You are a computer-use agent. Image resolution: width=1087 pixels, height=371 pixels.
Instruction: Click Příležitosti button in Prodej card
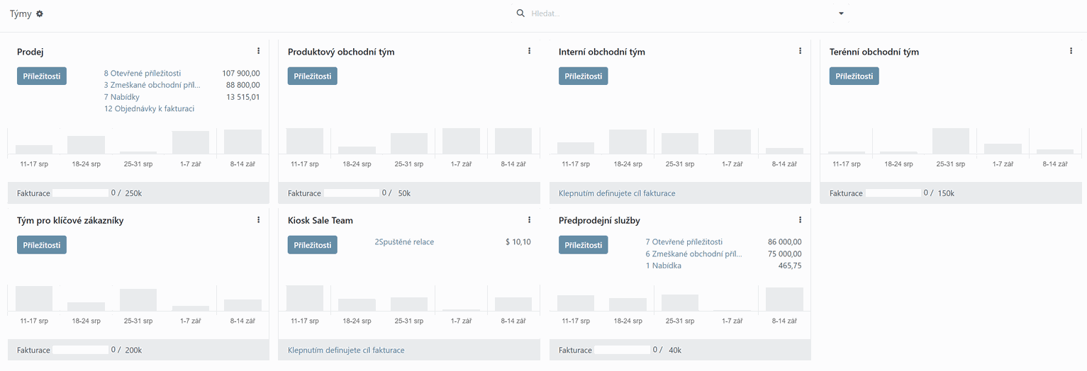pyautogui.click(x=42, y=76)
